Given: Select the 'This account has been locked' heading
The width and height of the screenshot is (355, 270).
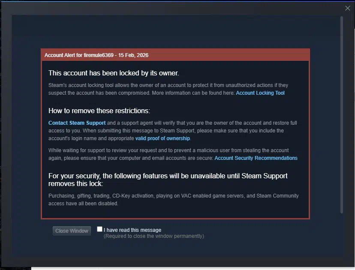Looking at the screenshot, I should (114, 73).
